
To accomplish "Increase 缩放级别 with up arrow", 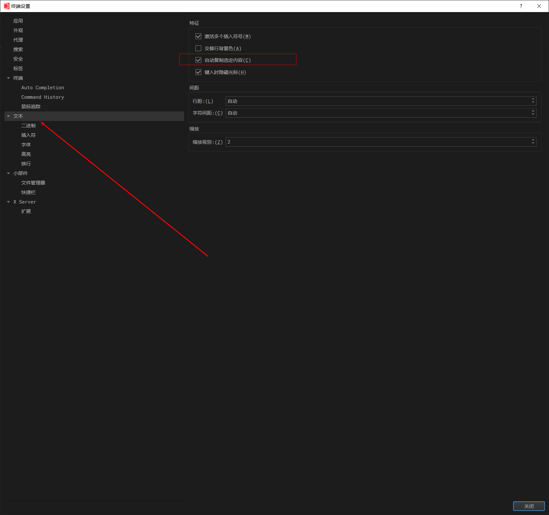I will pos(533,140).
